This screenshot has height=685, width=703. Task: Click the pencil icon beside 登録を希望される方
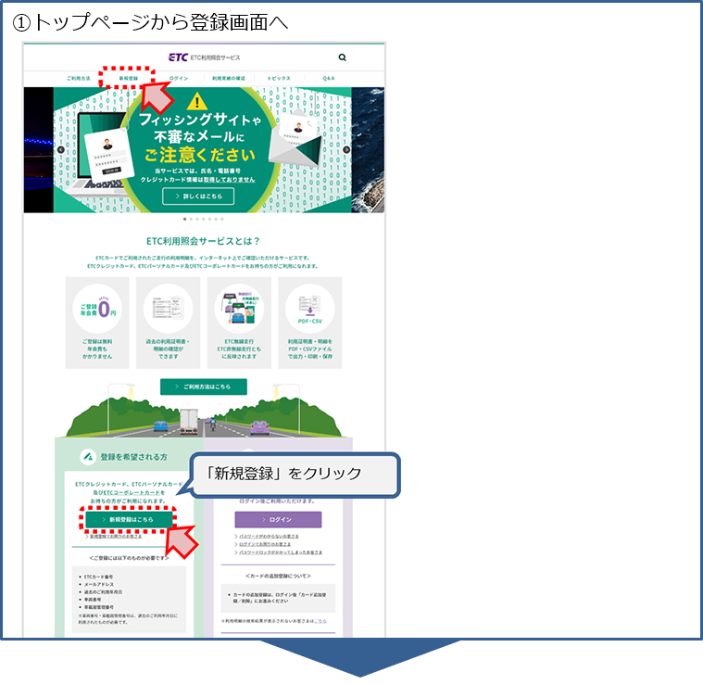click(x=88, y=457)
